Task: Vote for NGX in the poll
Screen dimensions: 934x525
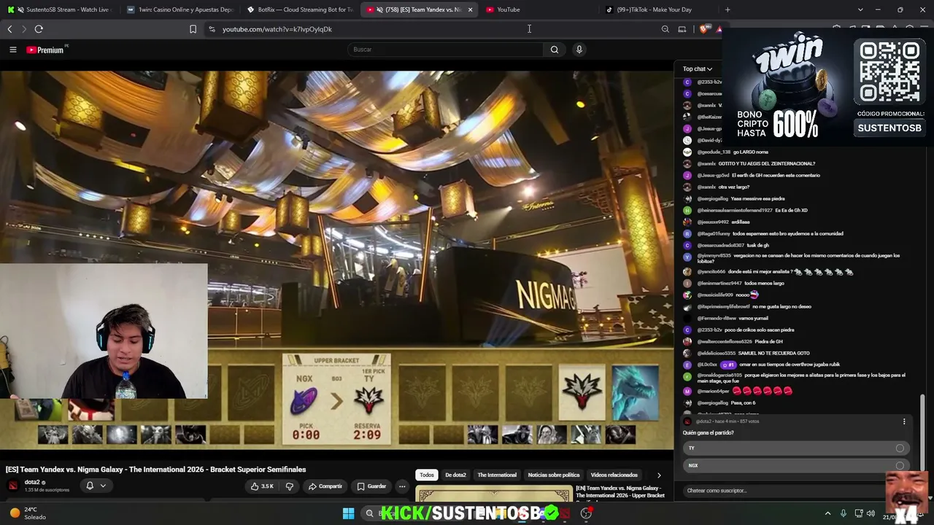Action: [797, 466]
